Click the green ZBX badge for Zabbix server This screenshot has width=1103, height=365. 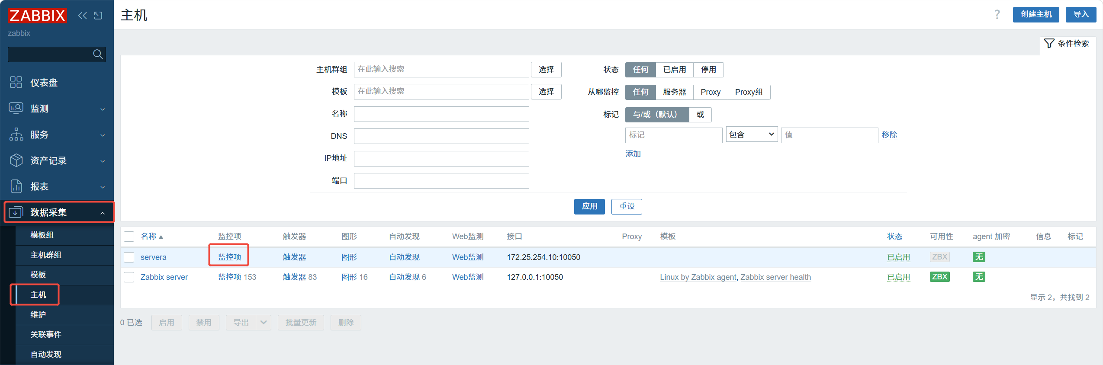click(939, 277)
